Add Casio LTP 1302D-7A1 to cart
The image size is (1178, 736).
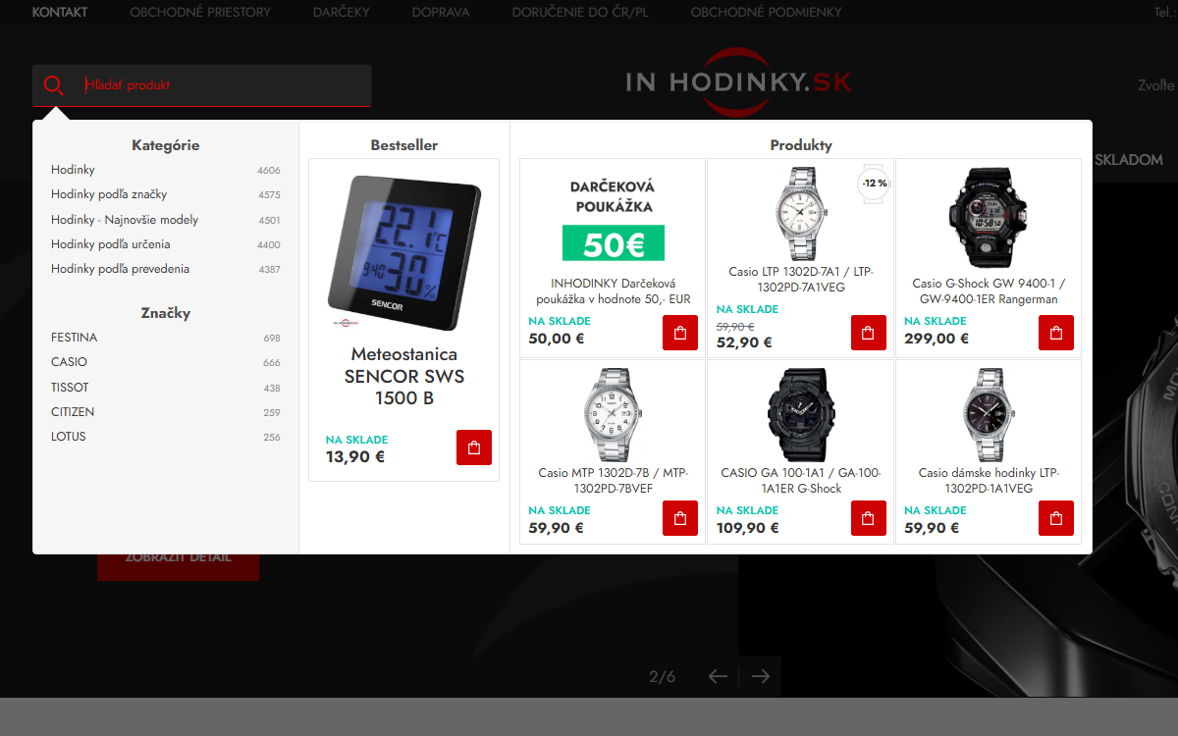(x=868, y=333)
